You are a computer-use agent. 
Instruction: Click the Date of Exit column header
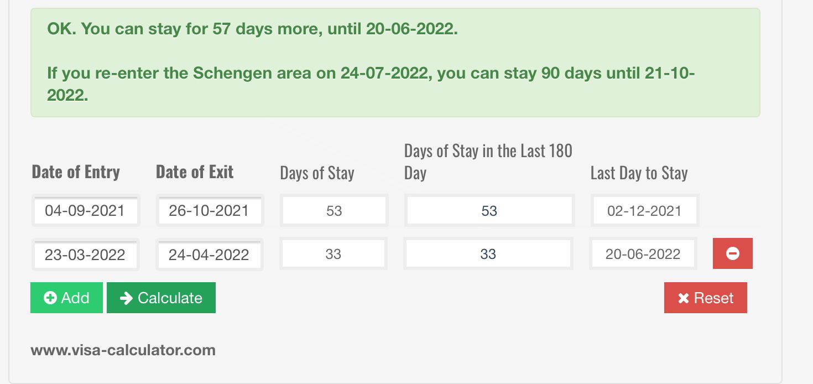pos(195,172)
